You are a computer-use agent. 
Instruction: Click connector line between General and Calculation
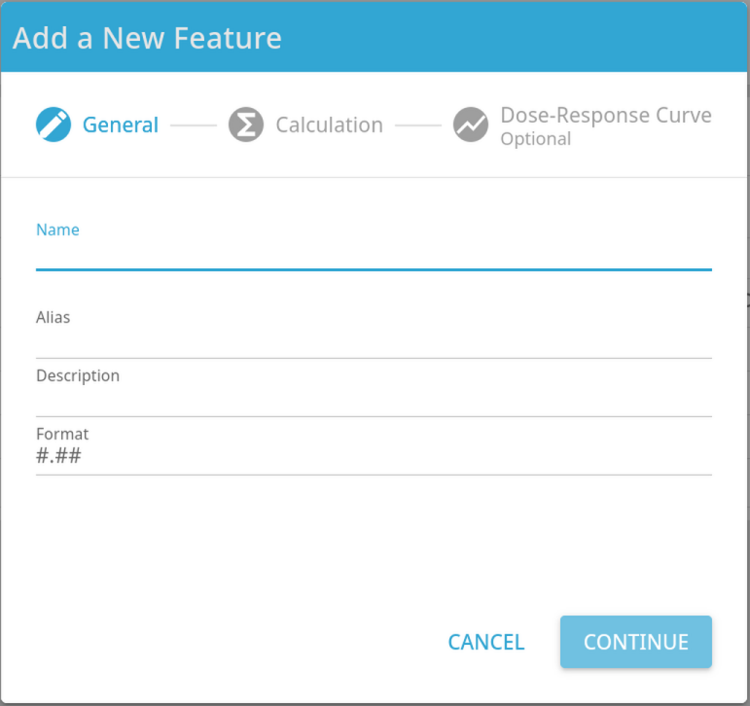pos(194,125)
